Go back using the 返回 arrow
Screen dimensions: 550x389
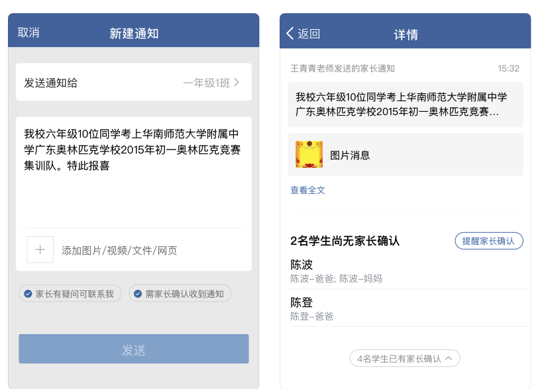tap(303, 34)
